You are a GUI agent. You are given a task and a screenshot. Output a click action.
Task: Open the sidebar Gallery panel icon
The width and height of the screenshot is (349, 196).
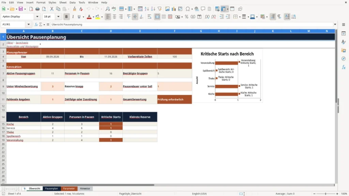click(344, 50)
